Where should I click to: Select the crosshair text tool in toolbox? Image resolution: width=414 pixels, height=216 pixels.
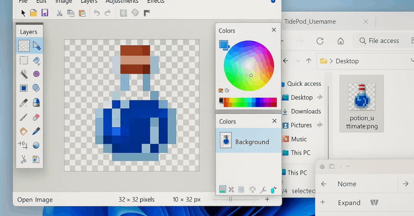(23, 145)
